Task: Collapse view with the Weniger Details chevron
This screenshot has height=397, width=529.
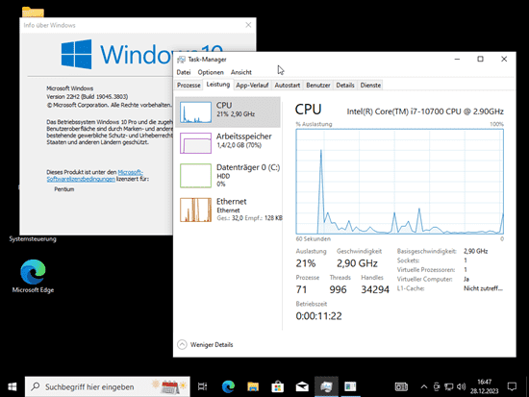Action: (x=182, y=344)
